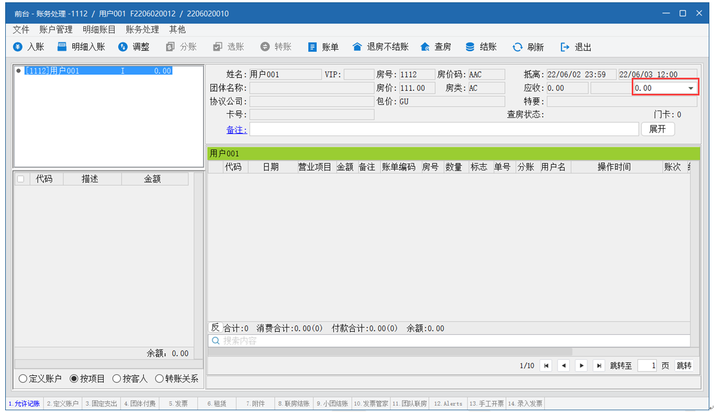Switch to 4.团体付费 tab
This screenshot has width=714, height=412.
pos(140,403)
